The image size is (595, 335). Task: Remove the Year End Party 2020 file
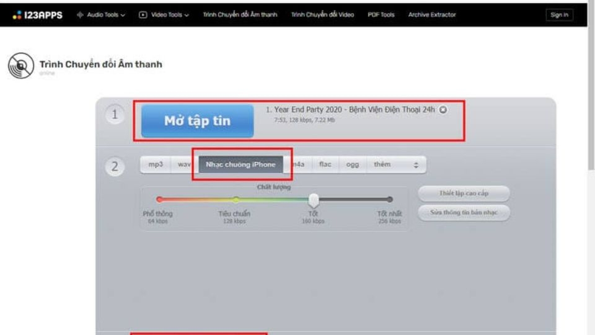tap(443, 110)
